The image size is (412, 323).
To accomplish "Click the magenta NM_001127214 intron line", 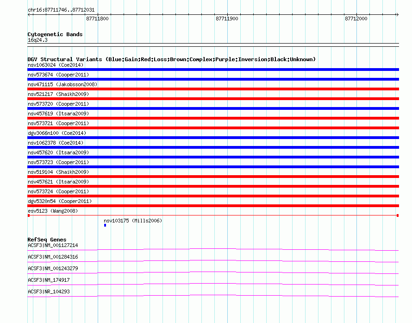I will click(x=213, y=249).
